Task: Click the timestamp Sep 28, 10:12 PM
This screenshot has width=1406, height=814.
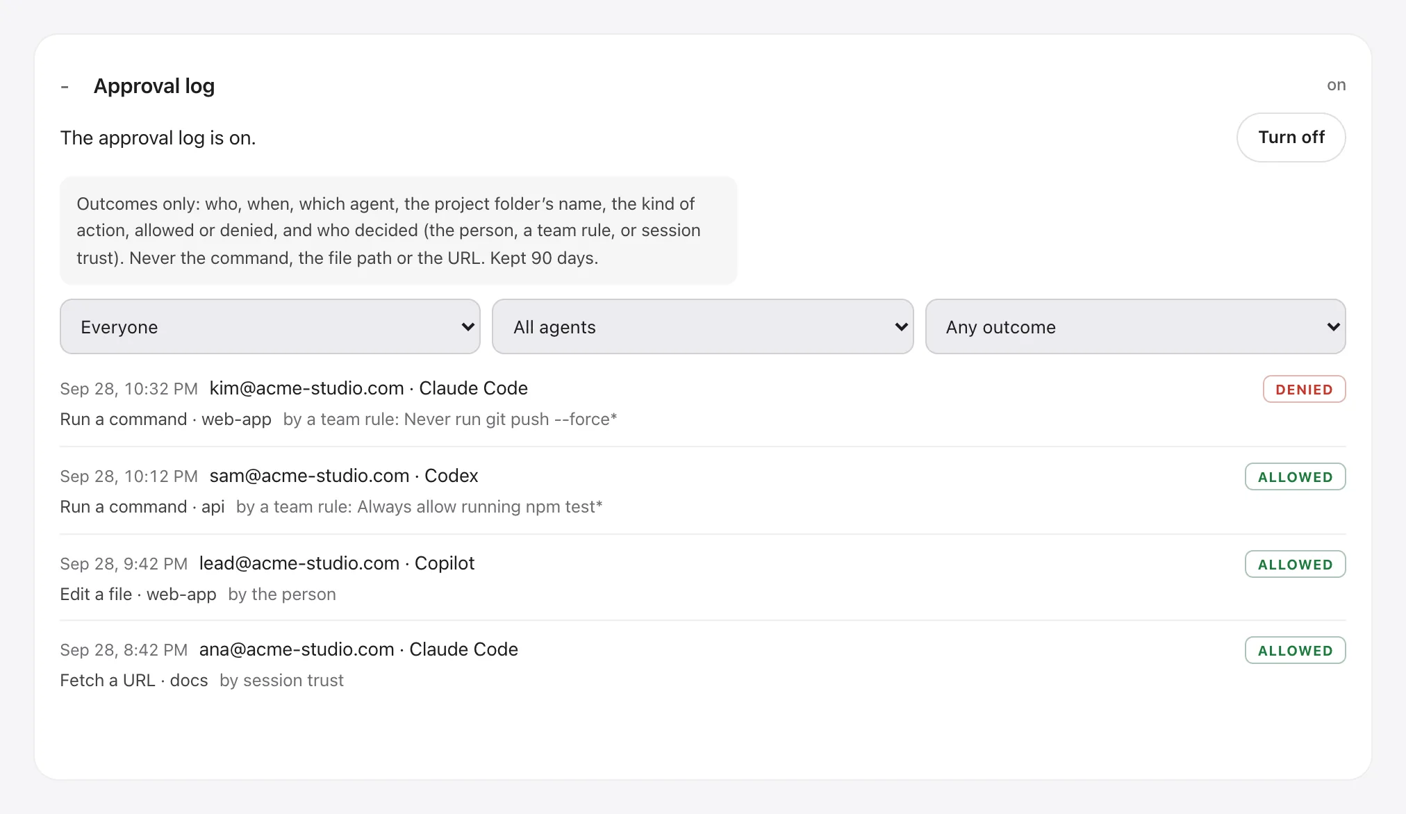Action: (x=129, y=476)
